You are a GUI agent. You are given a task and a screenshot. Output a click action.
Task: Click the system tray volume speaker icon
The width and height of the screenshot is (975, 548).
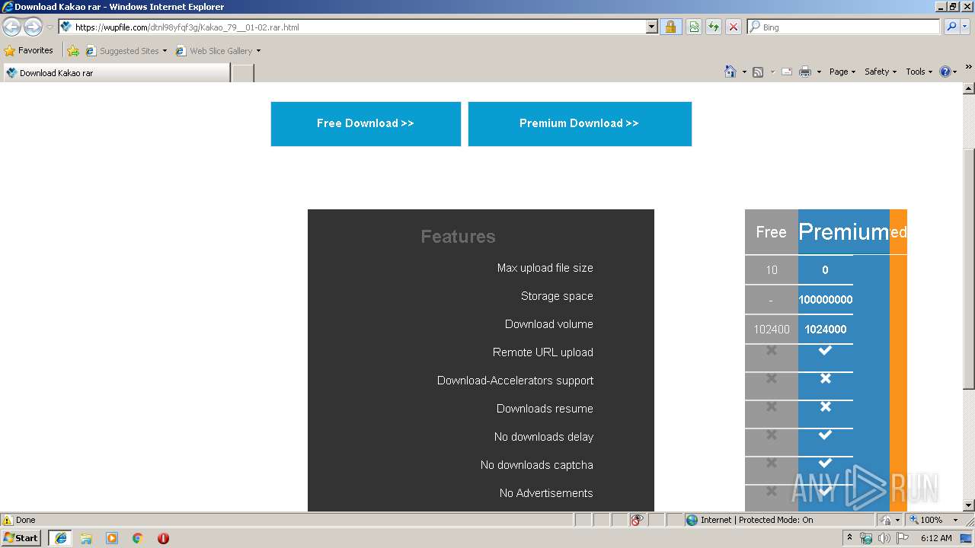(x=884, y=538)
